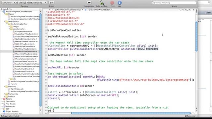Click the editor forward navigation arrow
The width and height of the screenshot is (212, 119).
[52, 10]
